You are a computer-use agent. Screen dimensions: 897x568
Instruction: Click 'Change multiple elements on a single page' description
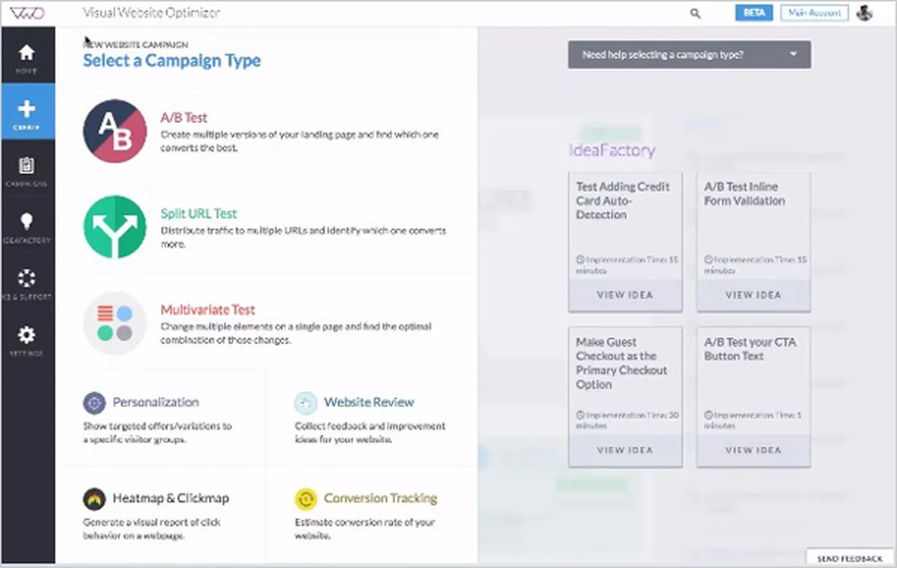(x=296, y=333)
